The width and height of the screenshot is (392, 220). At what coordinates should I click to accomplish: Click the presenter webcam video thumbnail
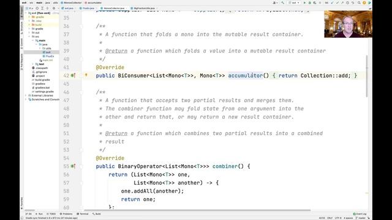349,24
